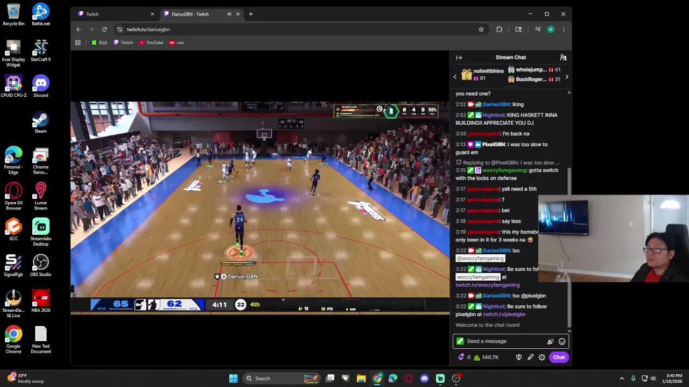Open the YouTube bookmark
The image size is (689, 387).
tap(151, 42)
